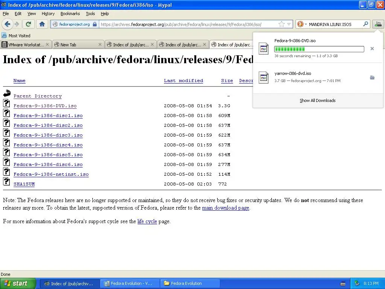Open the Help menu
This screenshot has width=385, height=289.
[105, 14]
